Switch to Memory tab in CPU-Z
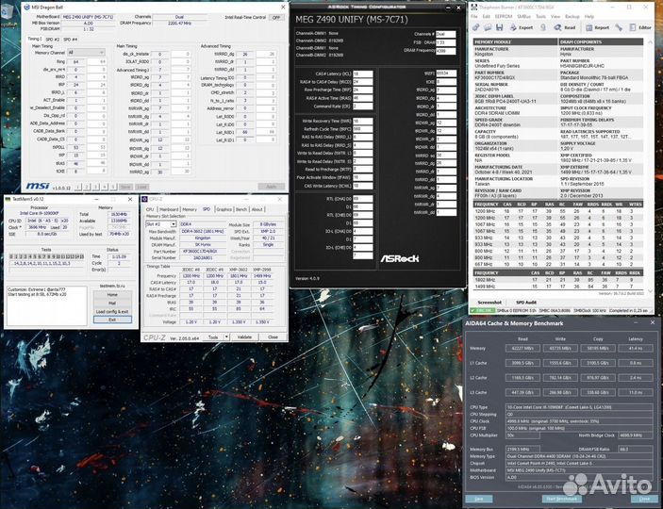This screenshot has width=663, height=509. tap(190, 209)
